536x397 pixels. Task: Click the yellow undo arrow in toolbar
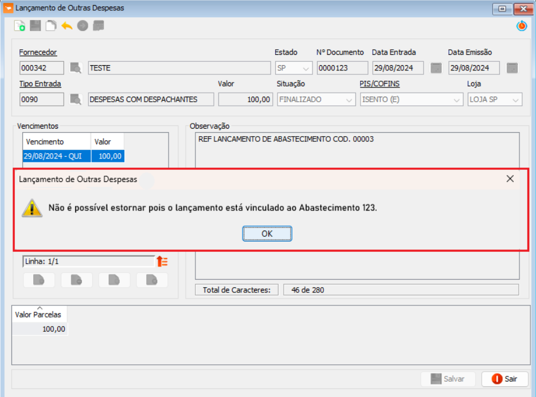(67, 26)
